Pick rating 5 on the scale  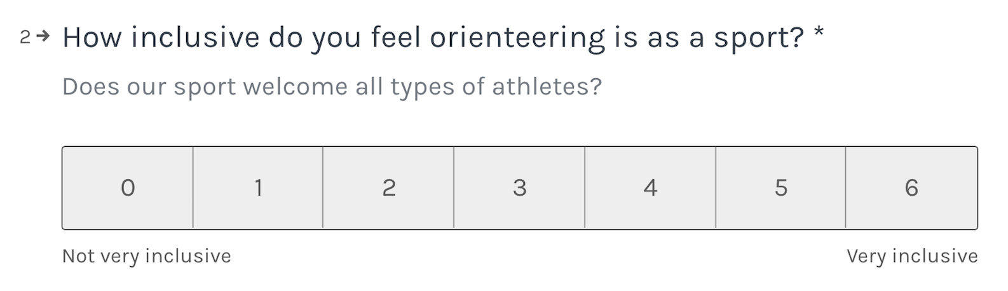[x=780, y=188]
